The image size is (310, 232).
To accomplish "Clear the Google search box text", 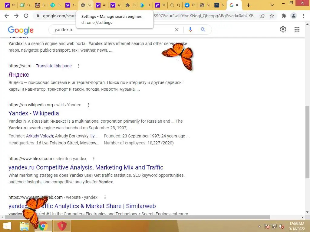I will [177, 30].
